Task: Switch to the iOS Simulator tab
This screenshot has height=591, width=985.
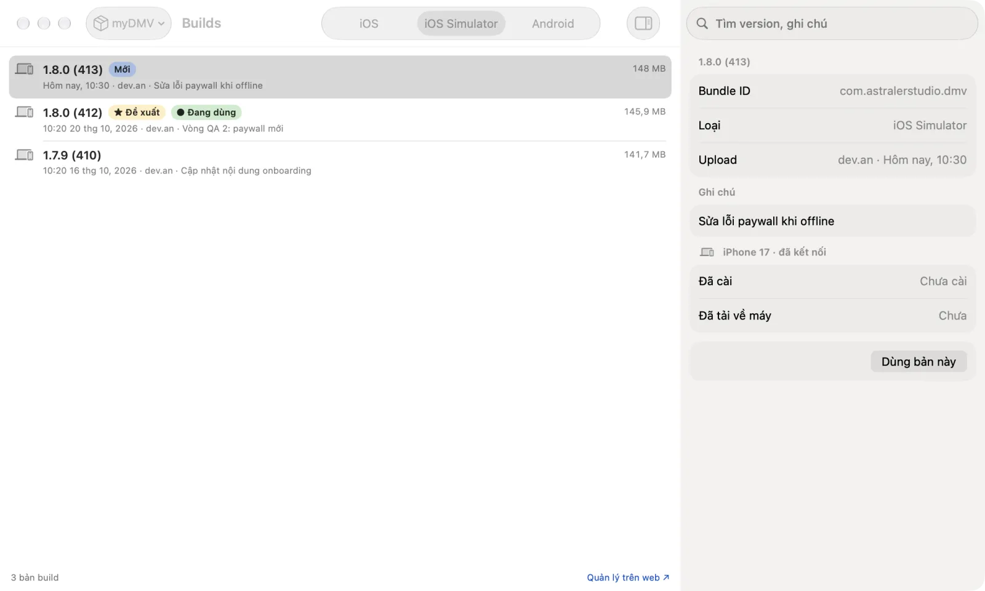Action: tap(461, 23)
